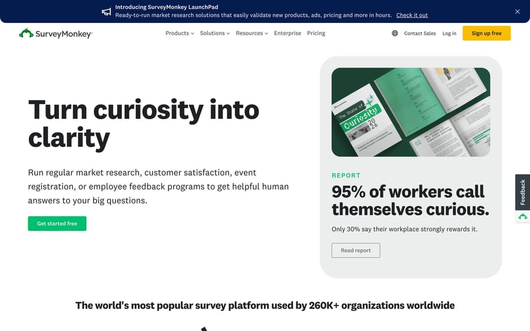
Task: Expand the Products menu
Action: coord(180,33)
